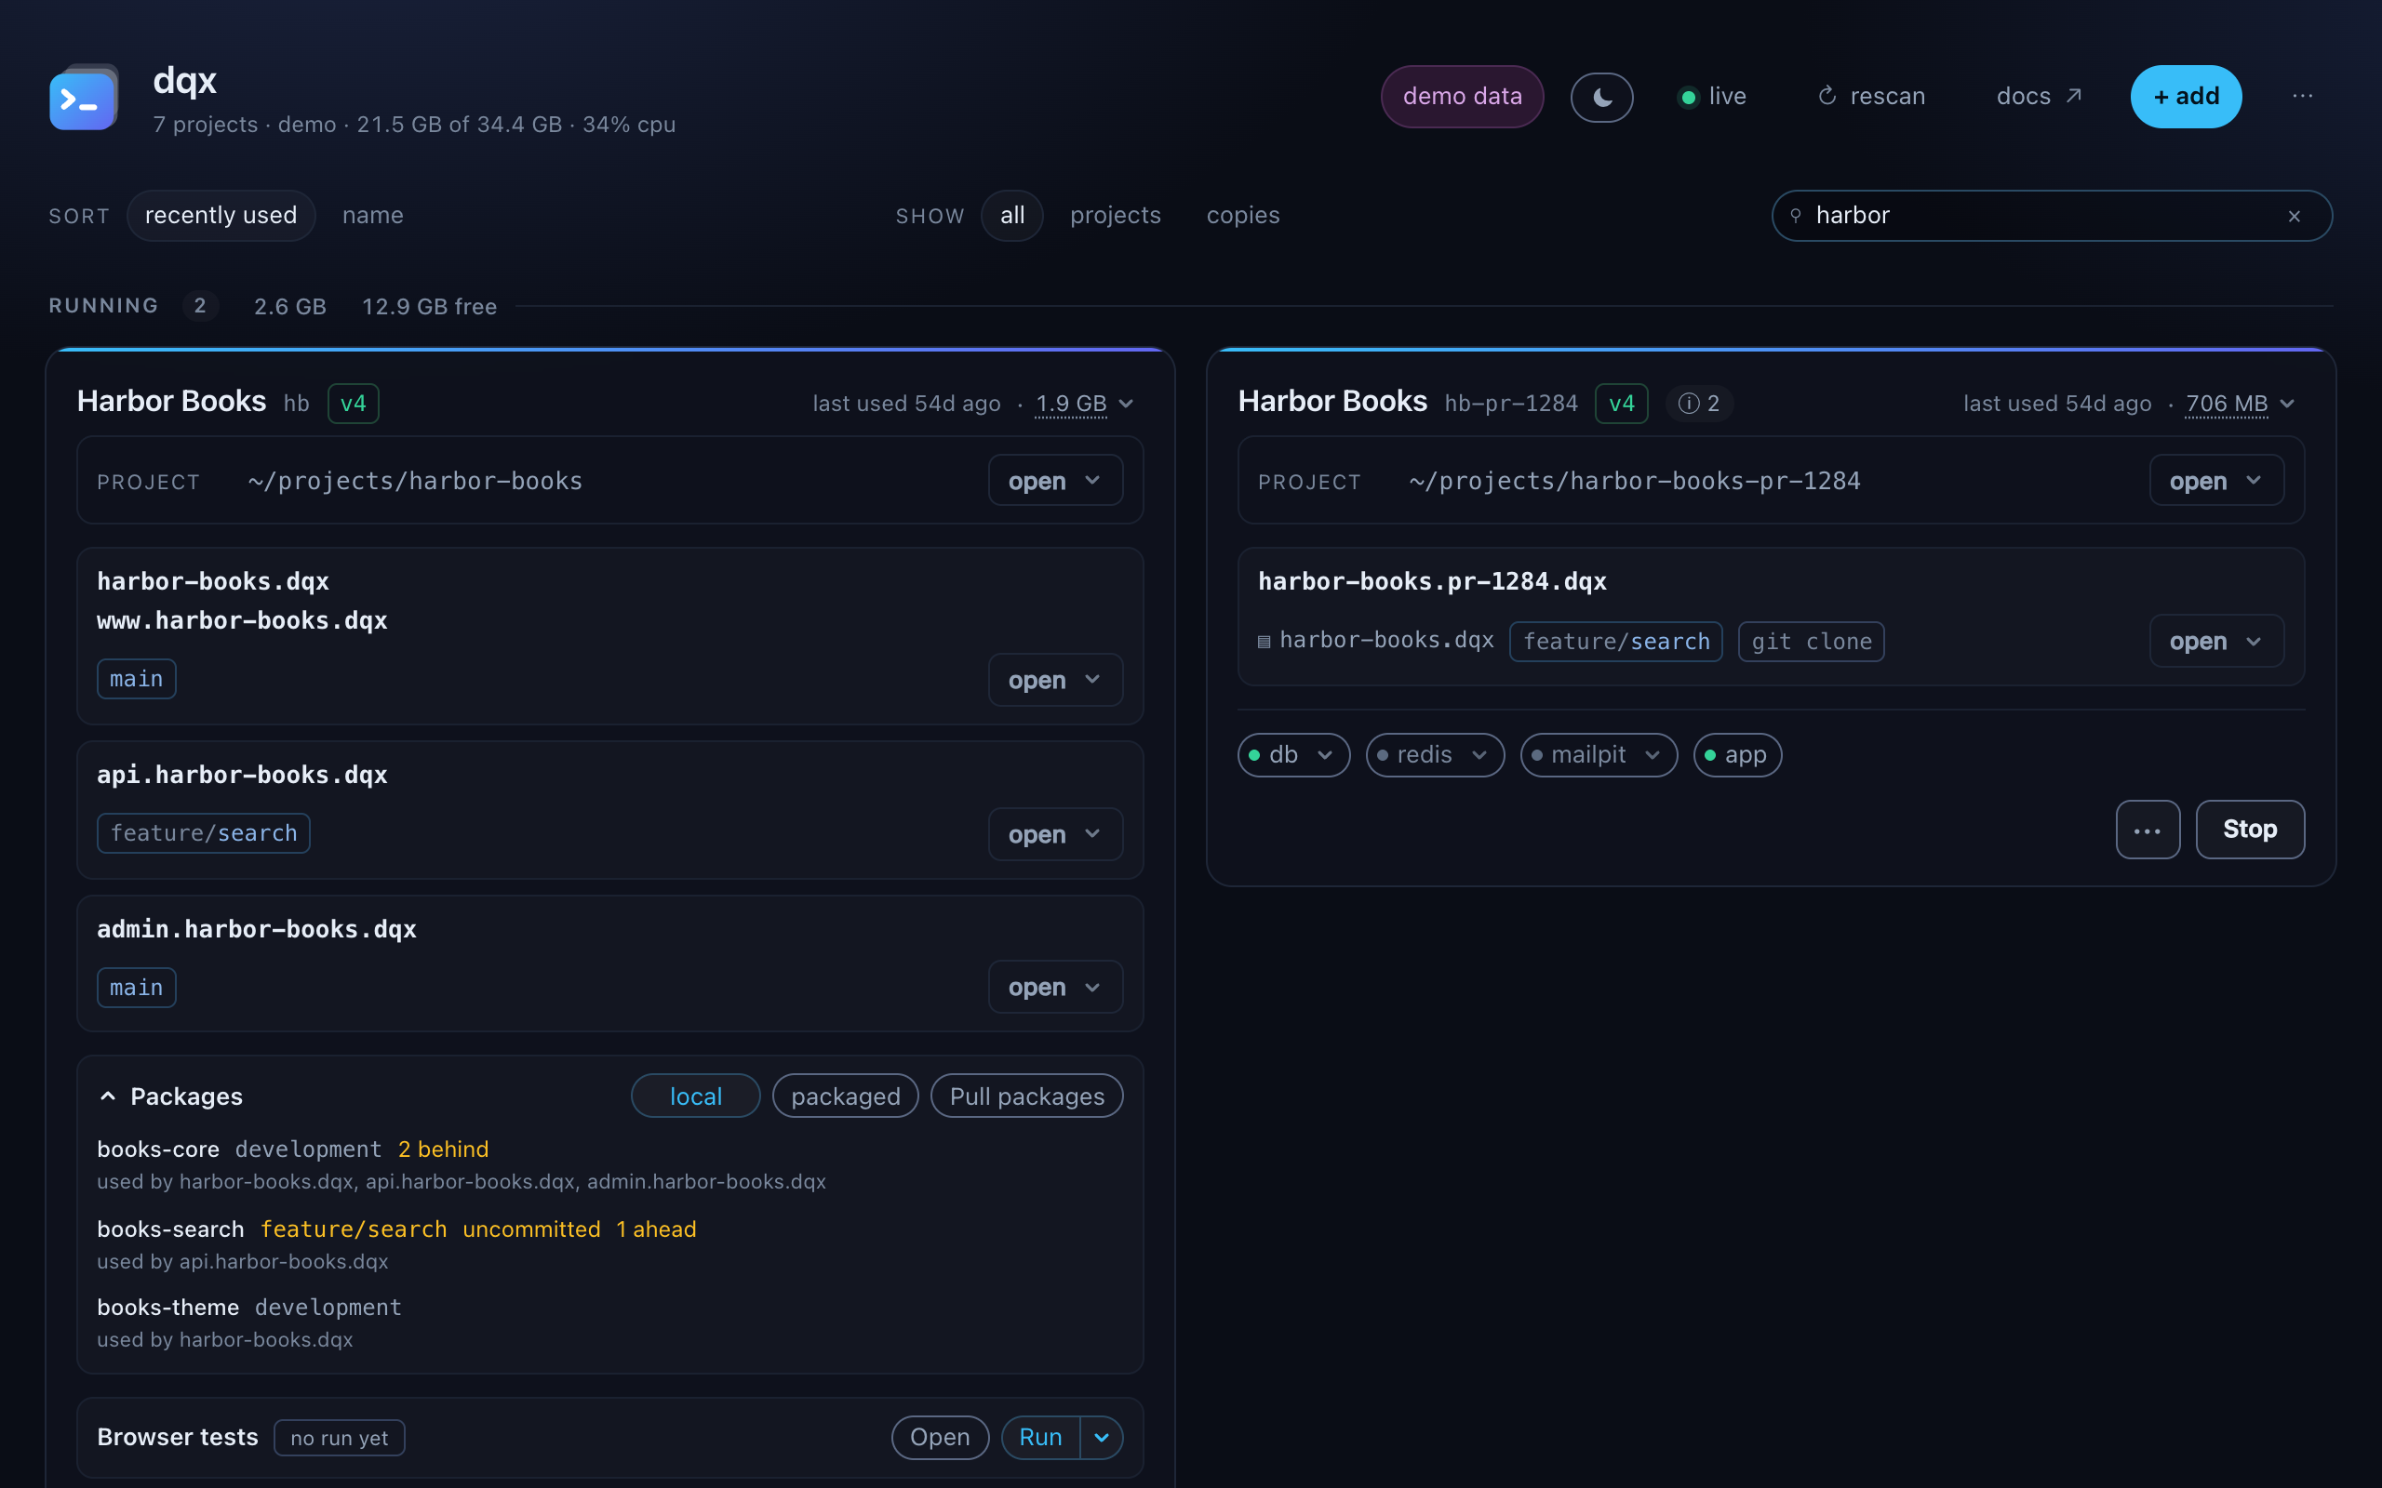Click database icon beside harbor-books.dqx source

click(1264, 642)
